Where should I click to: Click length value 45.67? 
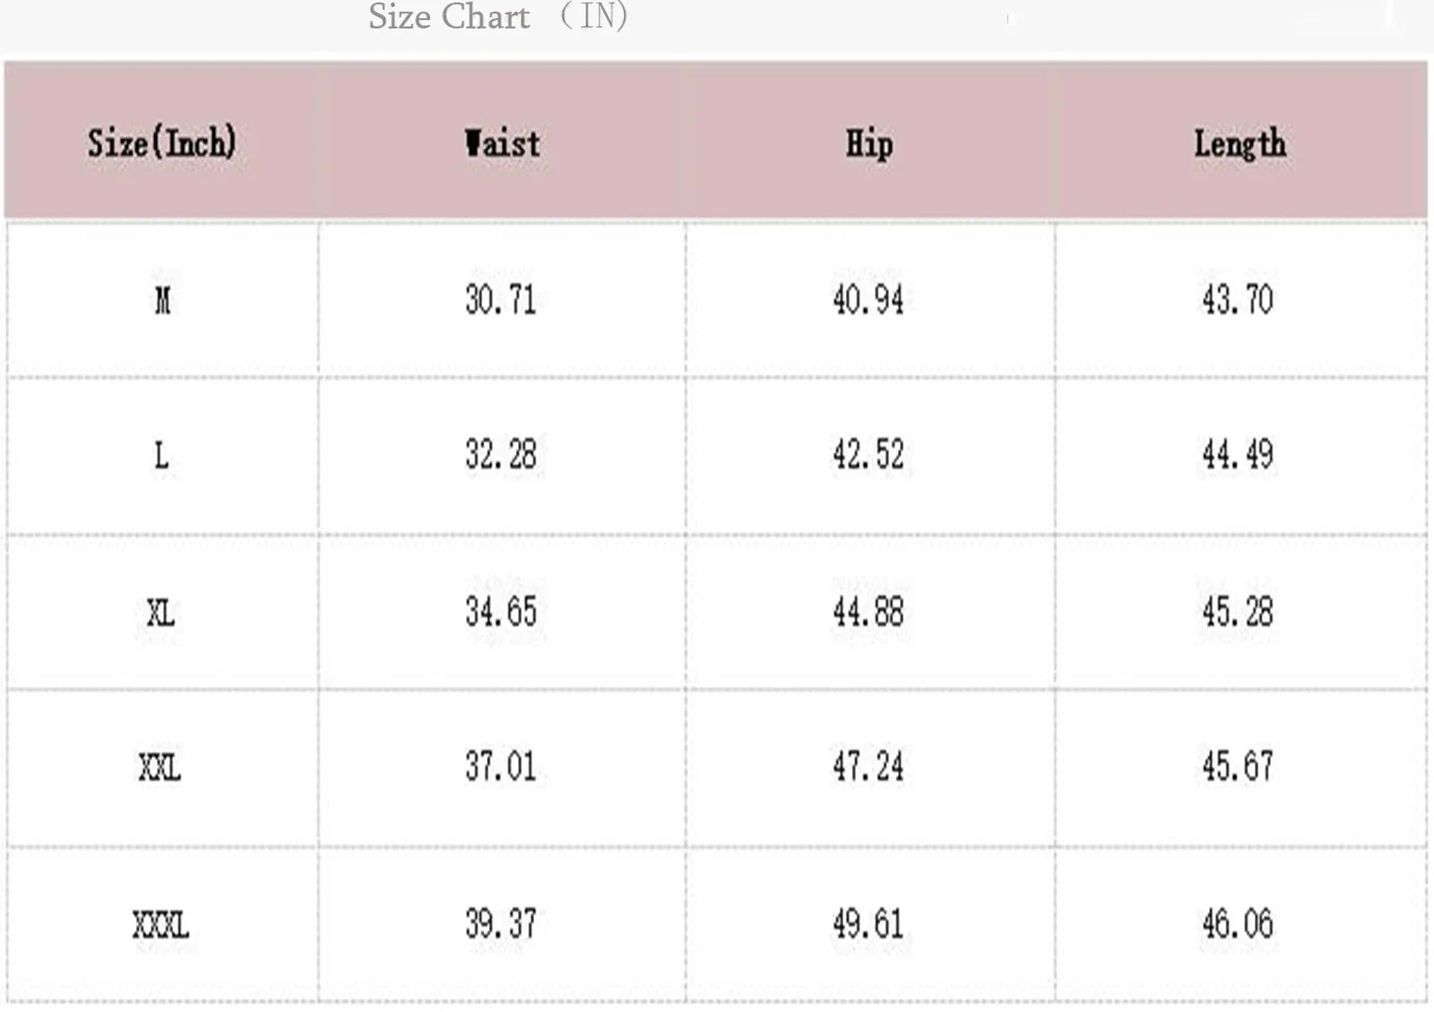[x=1238, y=766]
